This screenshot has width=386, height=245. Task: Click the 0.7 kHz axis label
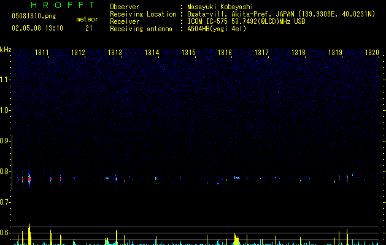click(5, 202)
